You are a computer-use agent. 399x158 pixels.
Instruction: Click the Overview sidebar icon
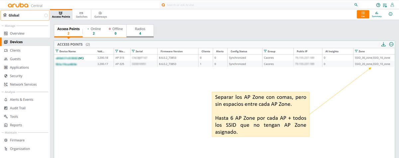point(6,34)
